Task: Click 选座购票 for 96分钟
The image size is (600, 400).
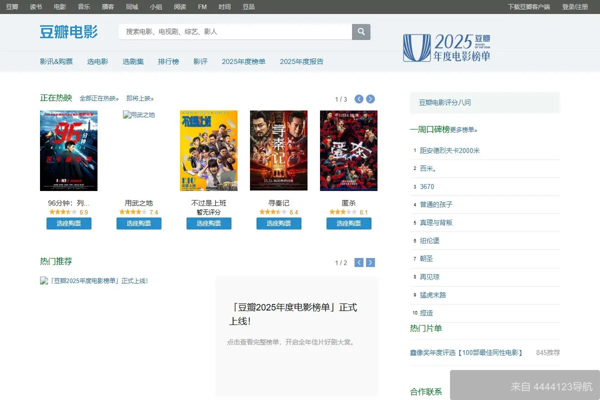Action: pos(68,223)
